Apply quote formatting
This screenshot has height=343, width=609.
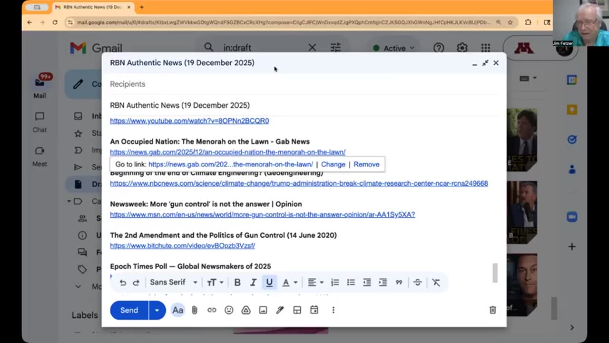click(399, 282)
